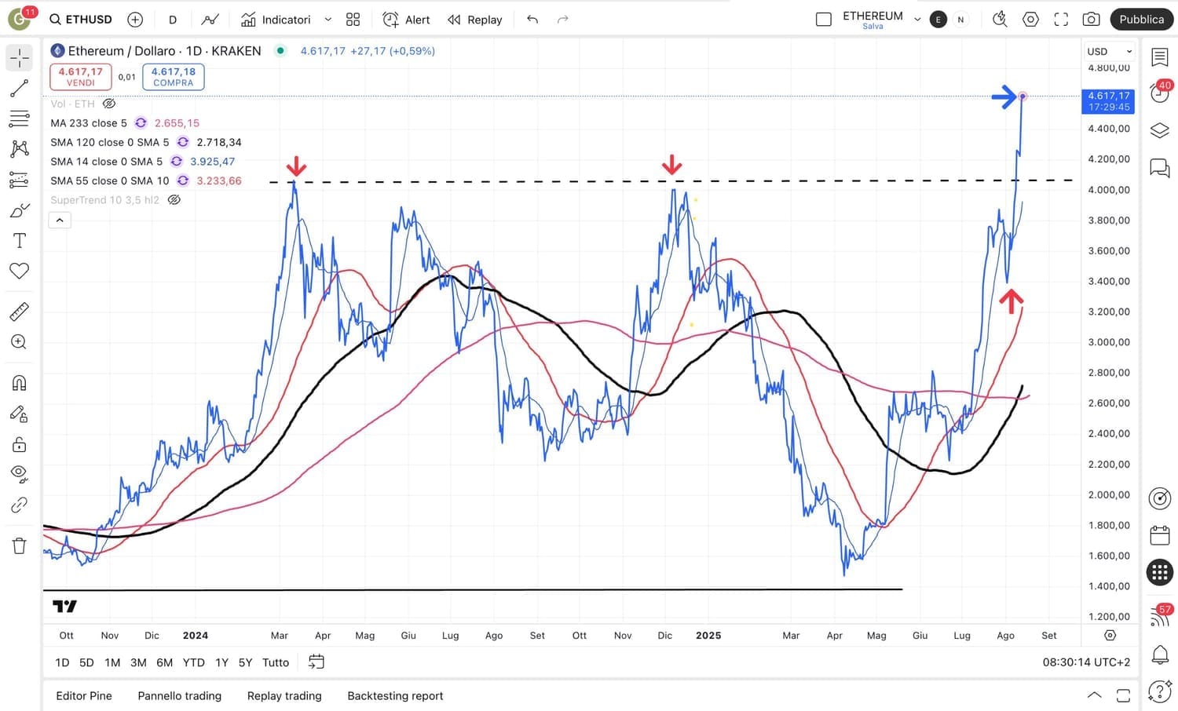The height and width of the screenshot is (711, 1178).
Task: Toggle visibility of SuperTrend indicator
Action: pyautogui.click(x=174, y=200)
